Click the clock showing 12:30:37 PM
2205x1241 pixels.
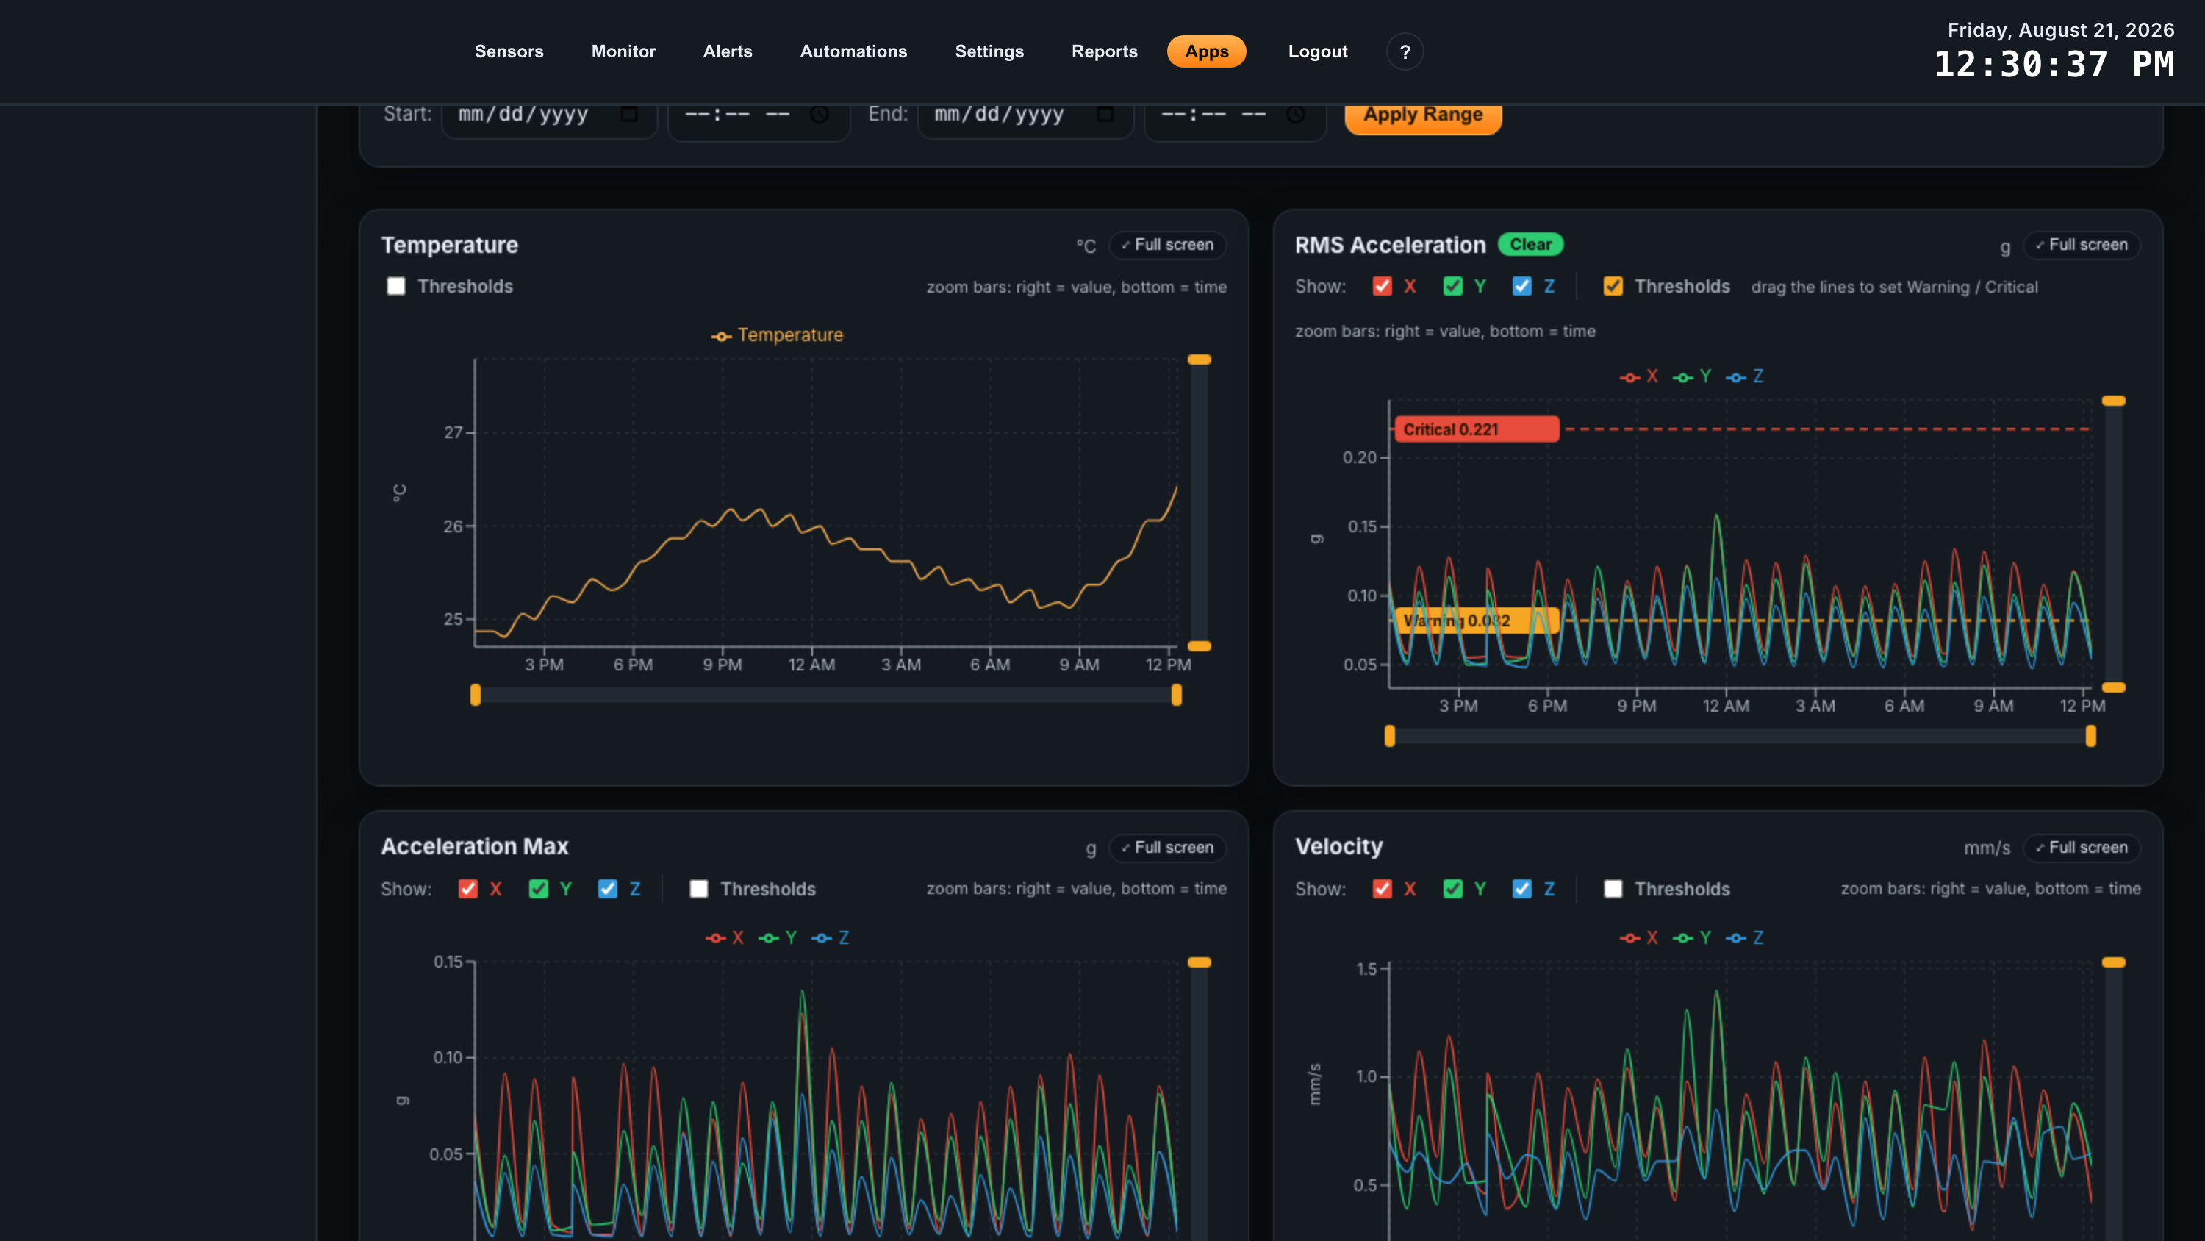(2054, 65)
